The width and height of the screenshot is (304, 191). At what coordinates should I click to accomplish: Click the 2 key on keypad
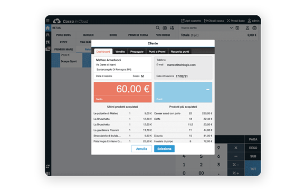[x=201, y=165]
